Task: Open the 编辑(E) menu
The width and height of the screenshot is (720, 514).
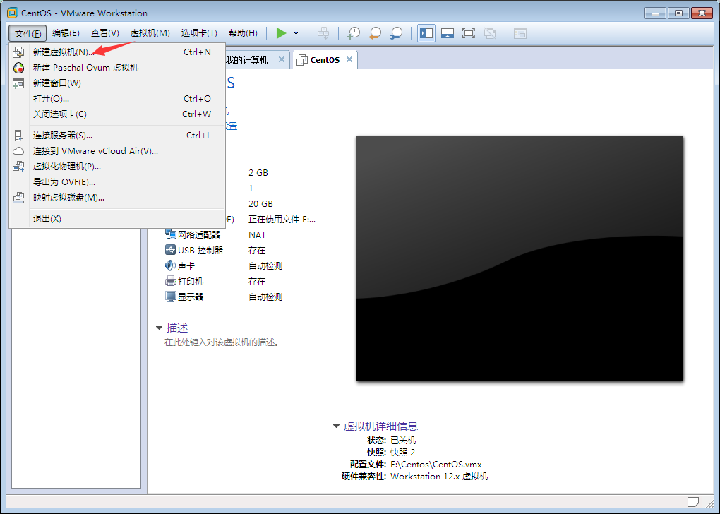Action: 66,33
